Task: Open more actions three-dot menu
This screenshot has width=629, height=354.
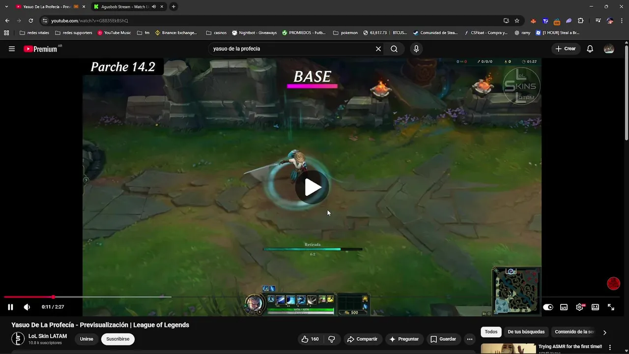Action: point(470,339)
